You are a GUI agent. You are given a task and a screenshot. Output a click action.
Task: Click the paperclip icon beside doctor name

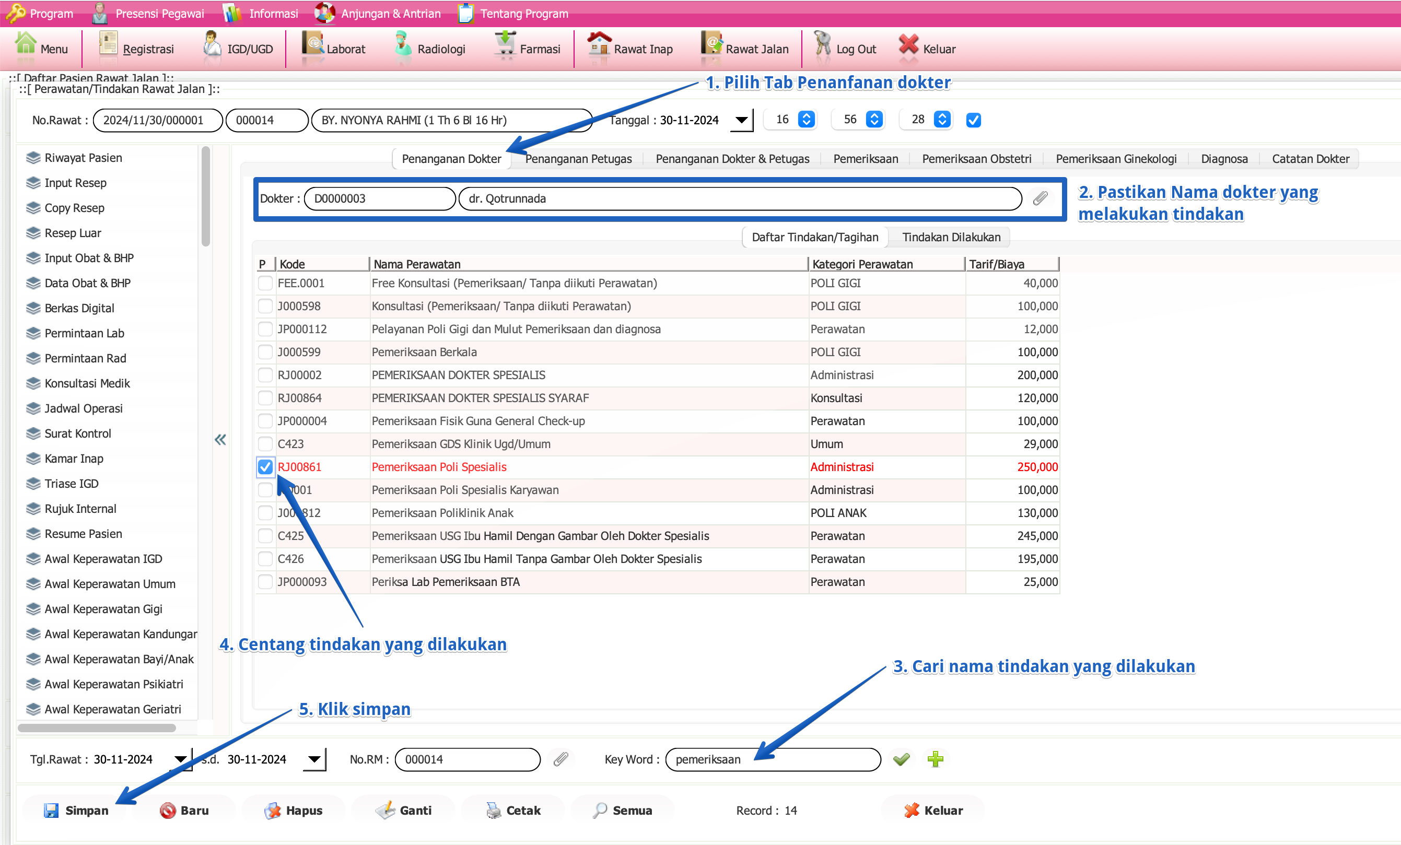[1040, 198]
